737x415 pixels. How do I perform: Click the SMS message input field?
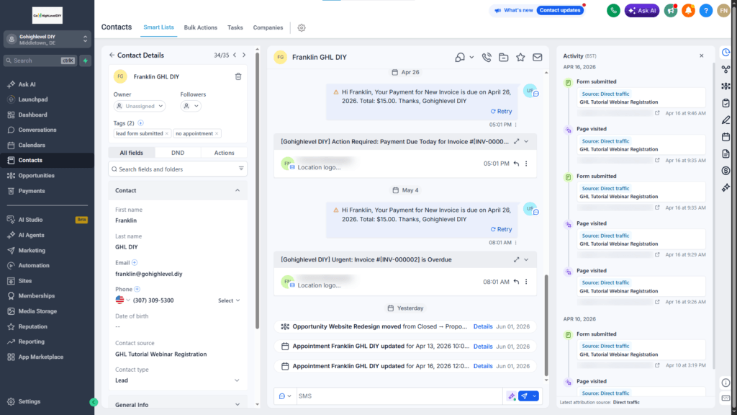pyautogui.click(x=399, y=396)
